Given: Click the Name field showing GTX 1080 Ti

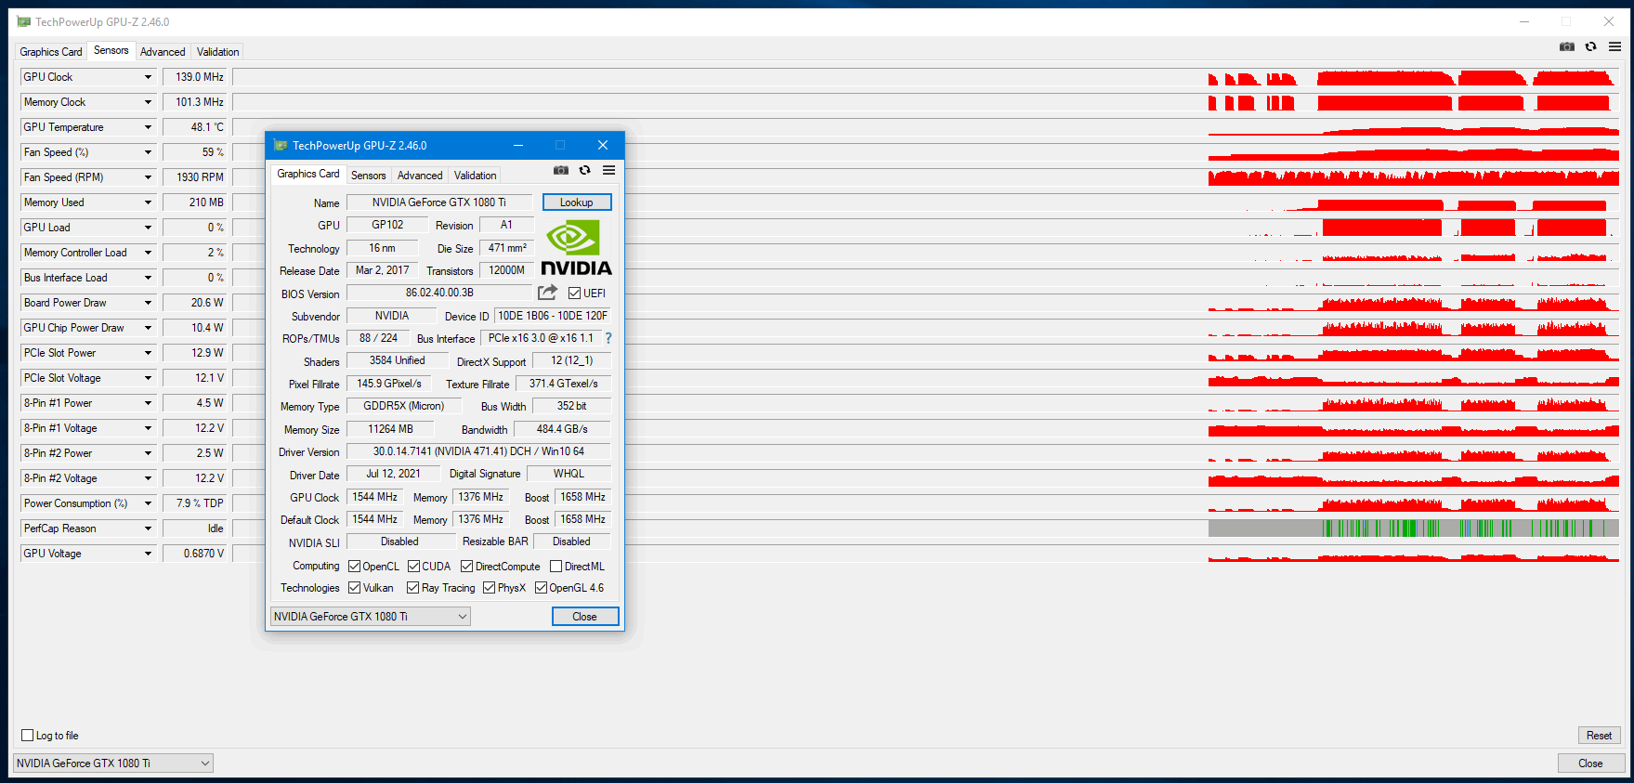Looking at the screenshot, I should tap(439, 202).
